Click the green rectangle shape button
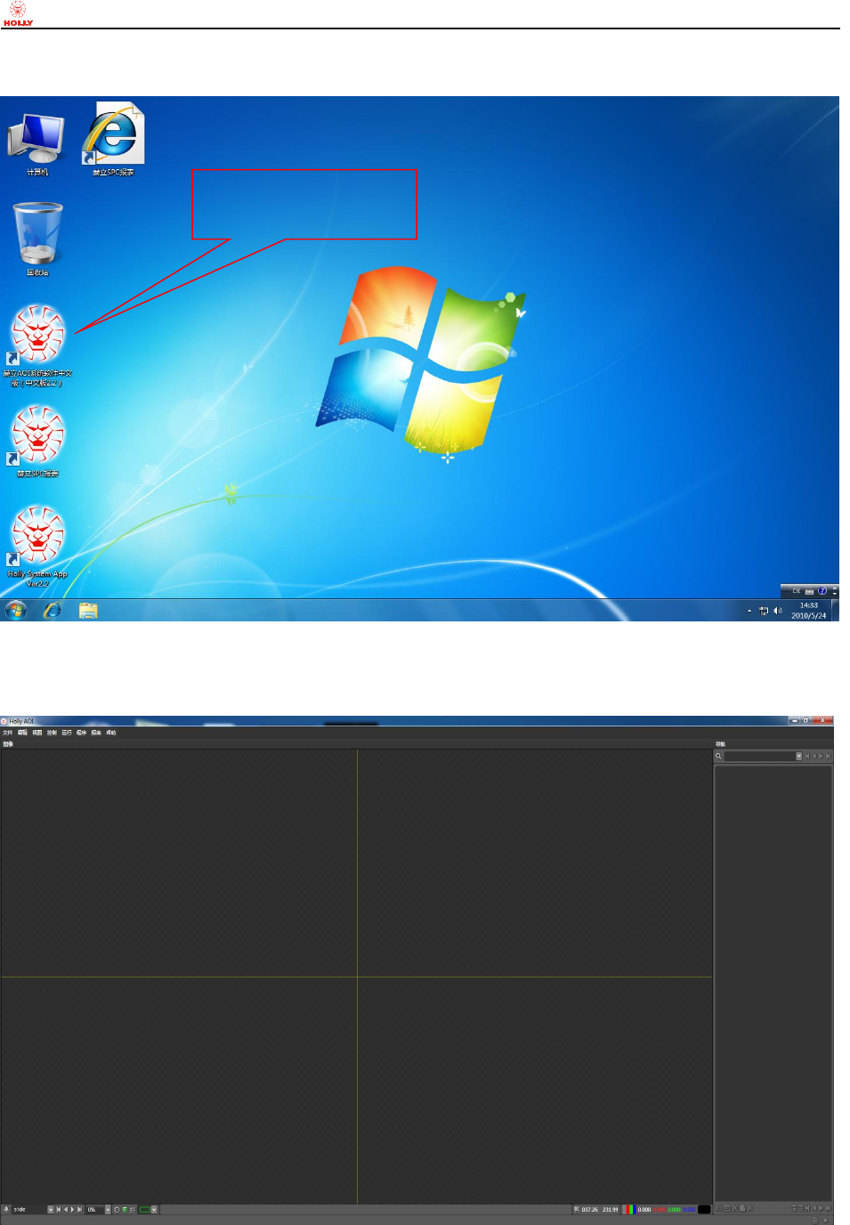 coord(144,1209)
